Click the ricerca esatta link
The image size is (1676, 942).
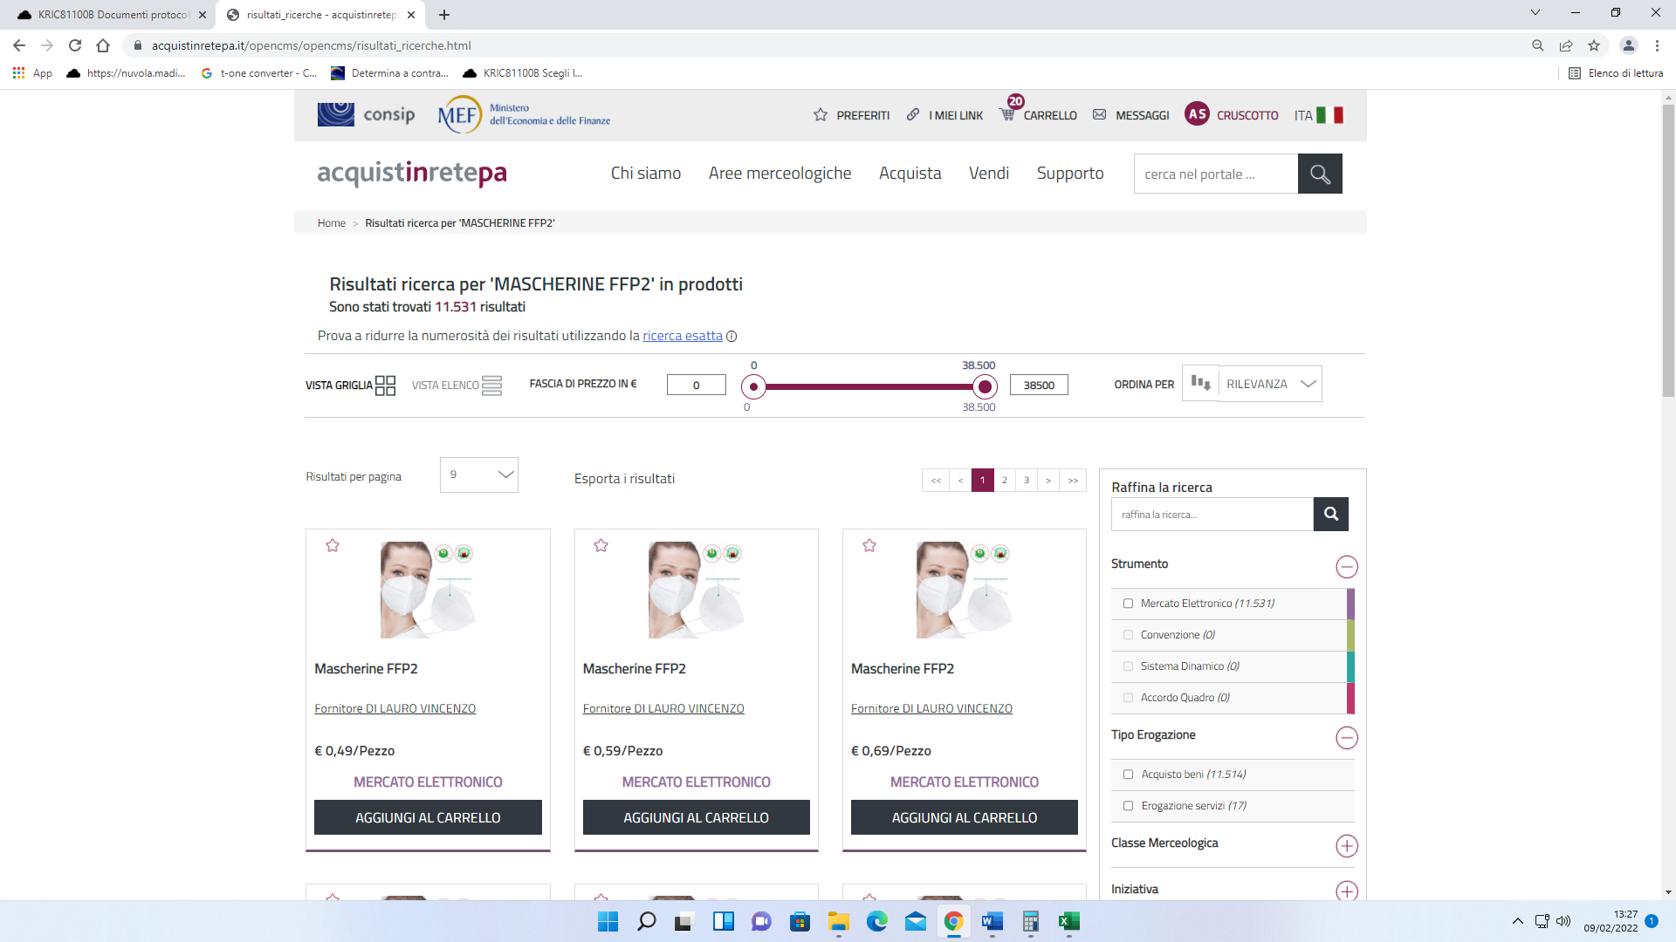(x=682, y=336)
